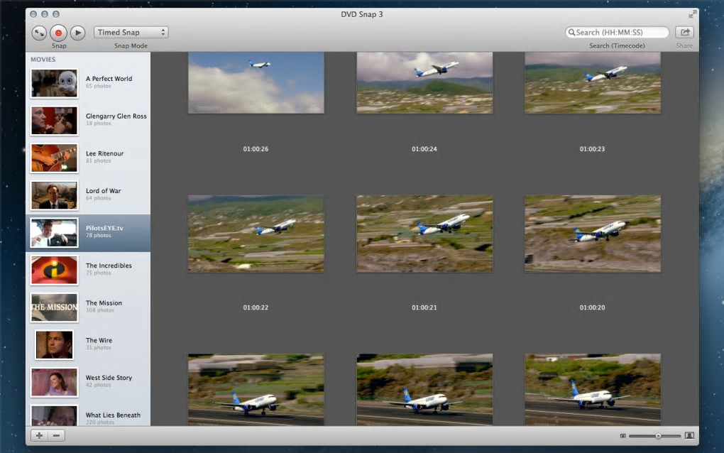Image resolution: width=724 pixels, height=453 pixels.
Task: Select Glengarry Glen Ross movie
Action: coord(88,121)
